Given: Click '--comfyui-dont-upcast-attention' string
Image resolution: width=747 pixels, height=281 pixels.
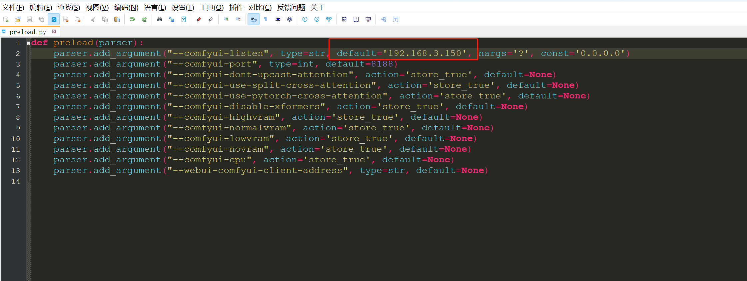Looking at the screenshot, I should (x=260, y=74).
